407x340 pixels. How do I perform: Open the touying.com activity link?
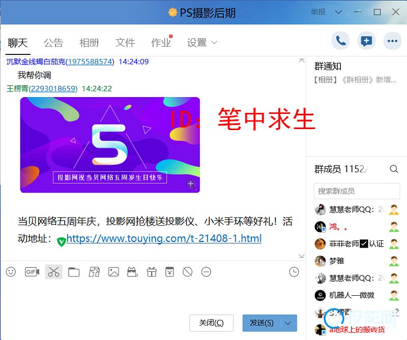[x=164, y=238]
